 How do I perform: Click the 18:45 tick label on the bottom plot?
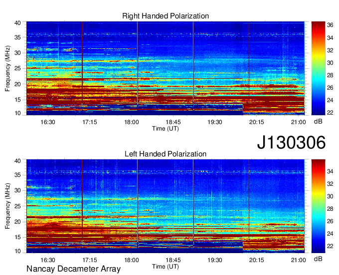click(173, 260)
